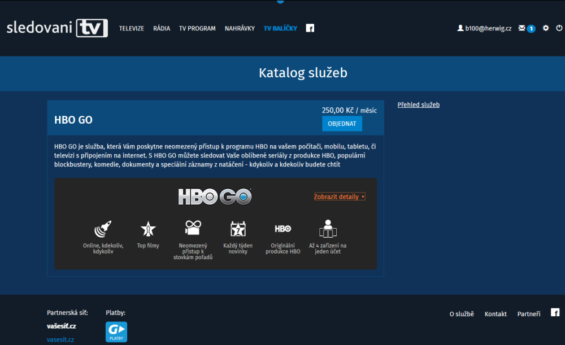Open the footer Facebook icon
Screen dimensions: 565x345
[x=555, y=313]
